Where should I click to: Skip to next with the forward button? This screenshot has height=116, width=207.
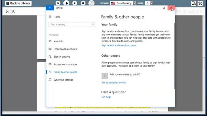[75, 3]
